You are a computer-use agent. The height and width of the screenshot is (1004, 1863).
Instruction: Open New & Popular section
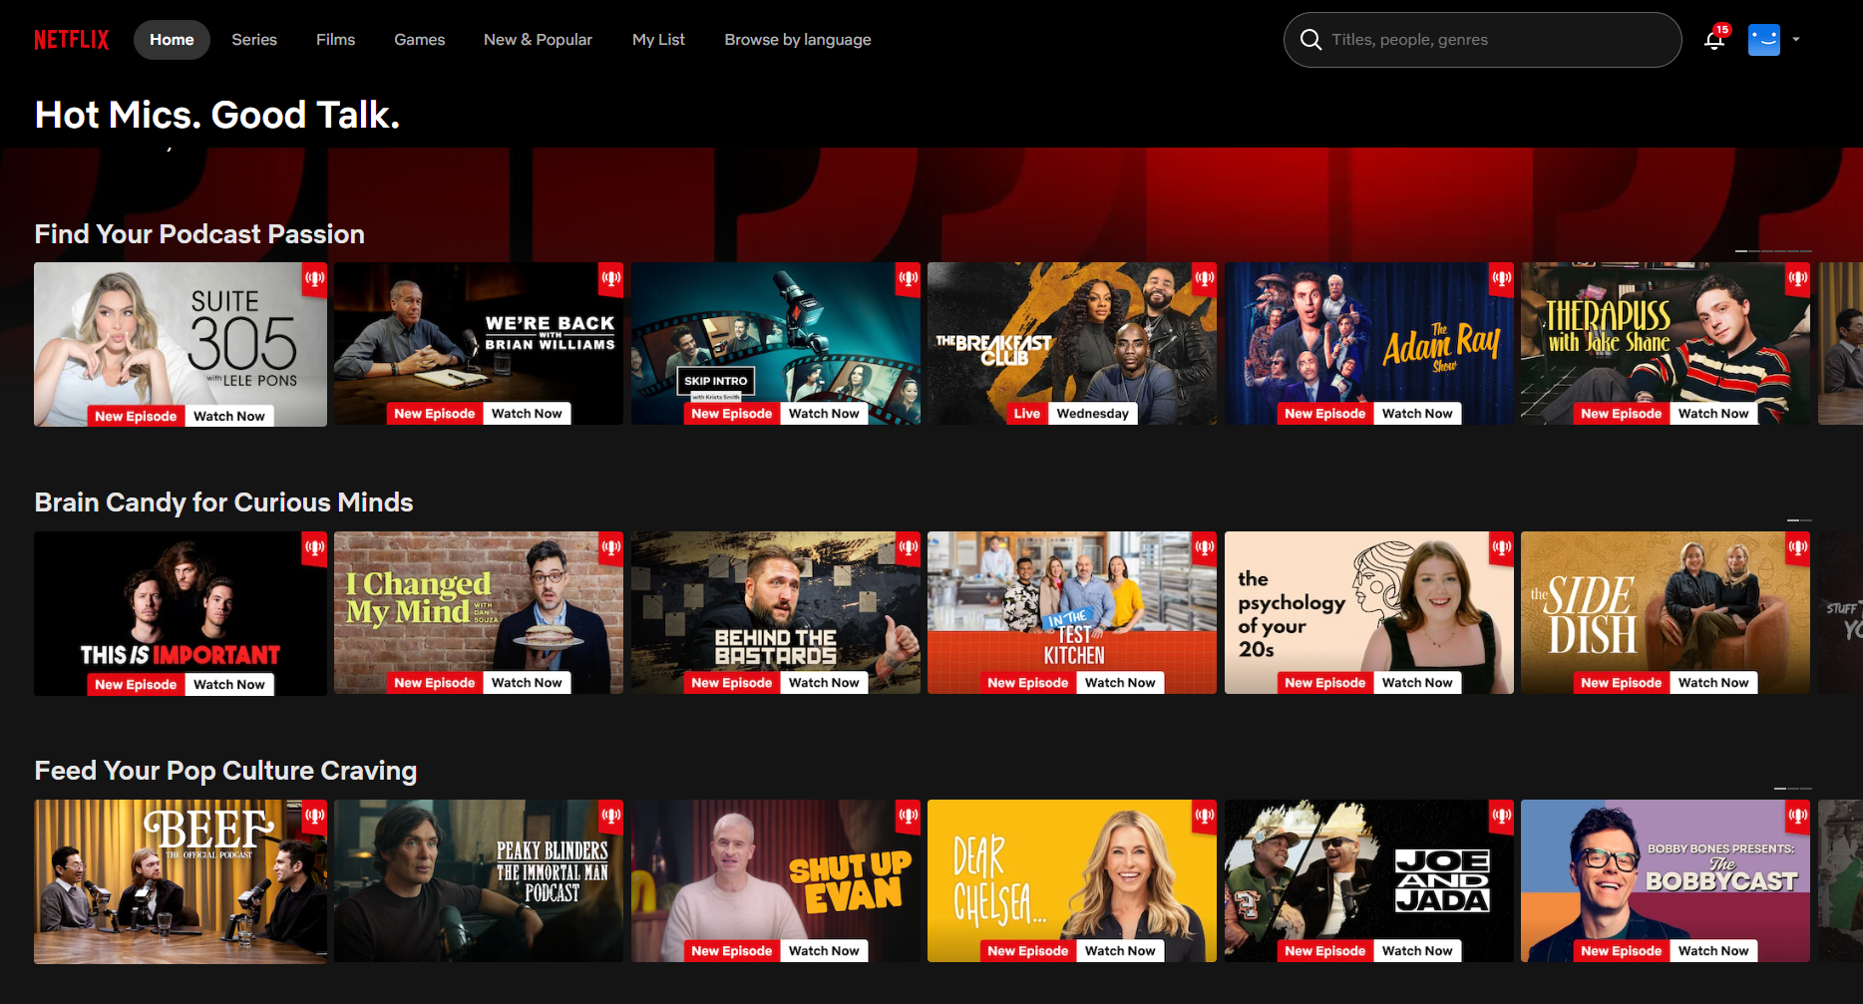(538, 40)
